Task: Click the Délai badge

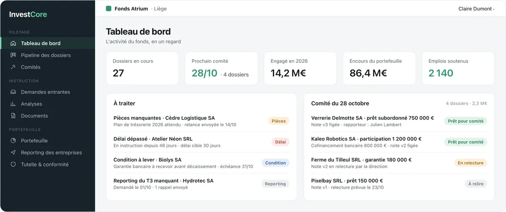Action: [280, 142]
